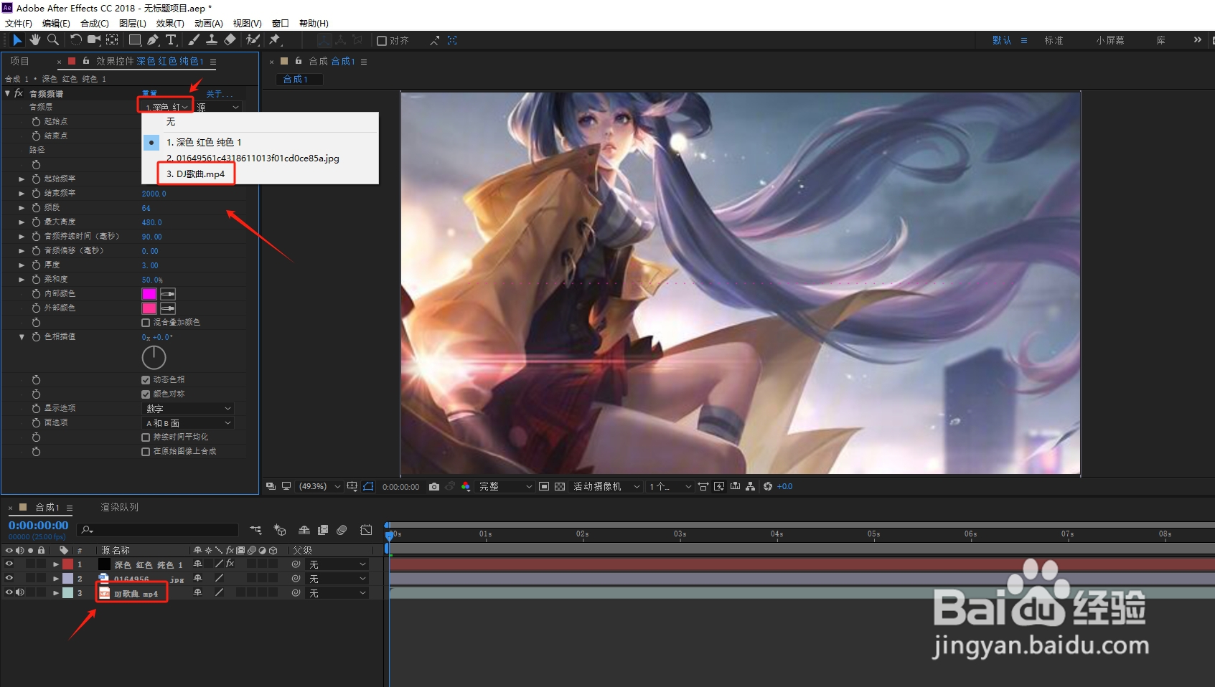The height and width of the screenshot is (687, 1215).
Task: Click the inner color eyedropper
Action: [168, 294]
